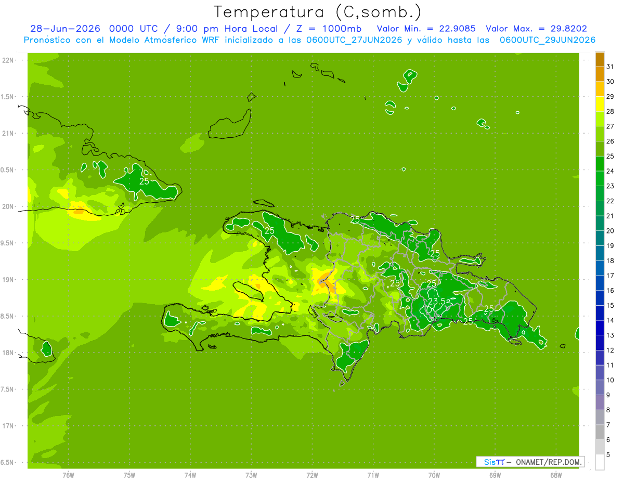The height and width of the screenshot is (482, 624).
Task: Click the "25" contour label over eastern Cuba
Action: tap(144, 181)
